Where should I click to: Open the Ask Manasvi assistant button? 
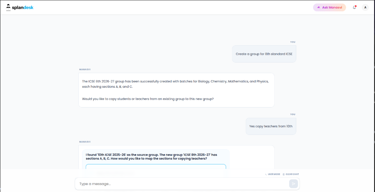[x=329, y=7]
